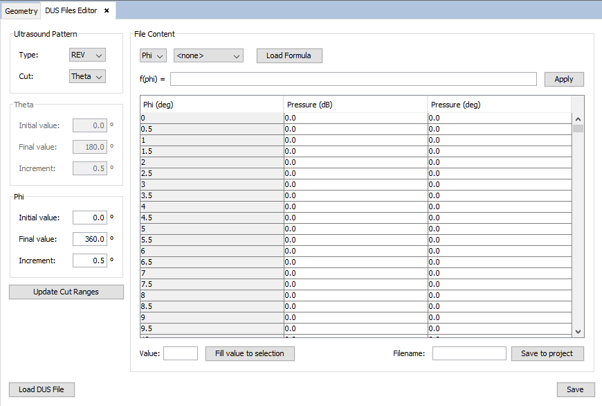Expand the Cut dropdown showing Theta
This screenshot has height=406, width=602.
pyautogui.click(x=87, y=76)
